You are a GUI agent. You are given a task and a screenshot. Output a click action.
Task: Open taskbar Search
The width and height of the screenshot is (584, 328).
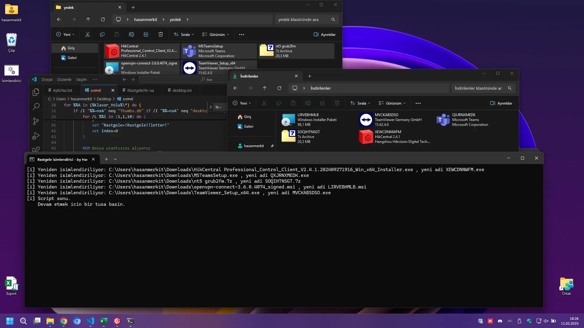click(23, 321)
